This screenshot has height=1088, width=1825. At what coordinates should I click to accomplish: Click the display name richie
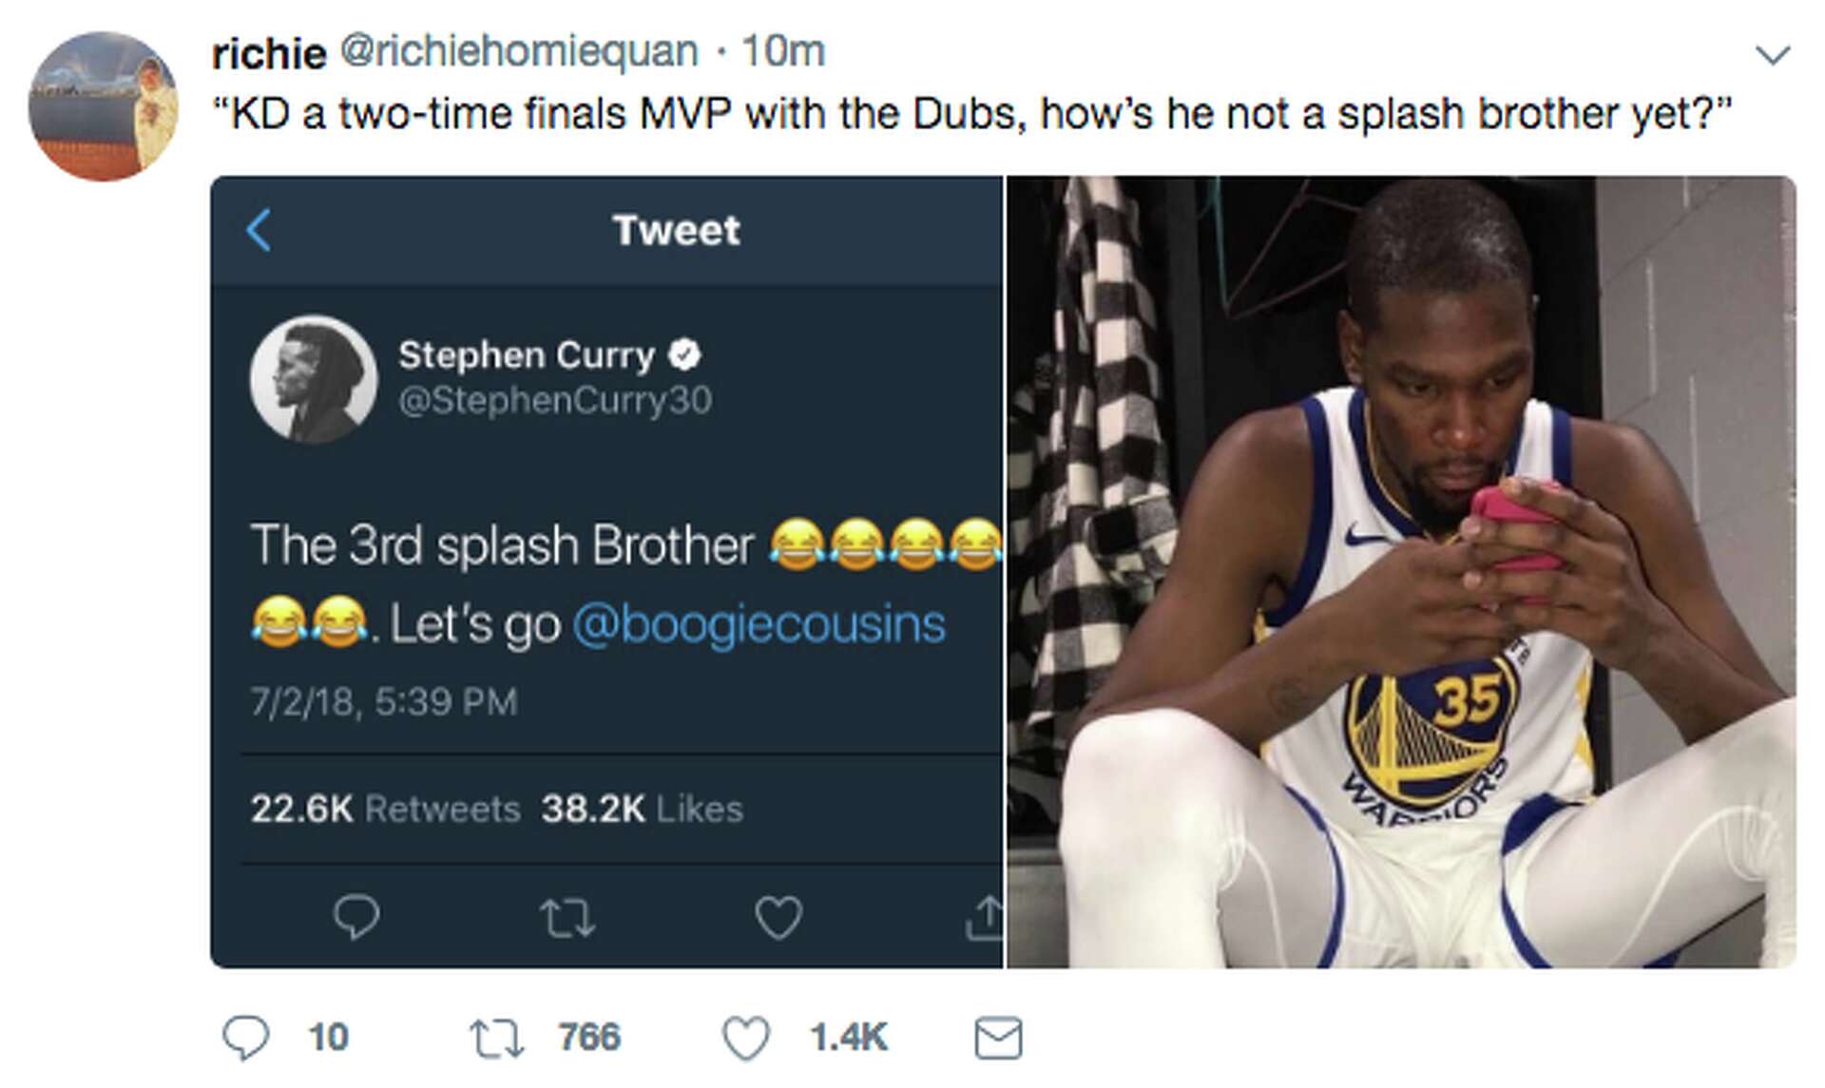point(269,53)
